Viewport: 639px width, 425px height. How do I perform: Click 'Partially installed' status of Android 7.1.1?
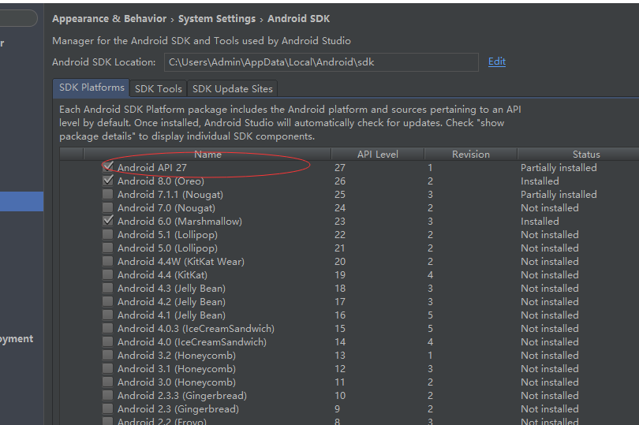coord(559,195)
